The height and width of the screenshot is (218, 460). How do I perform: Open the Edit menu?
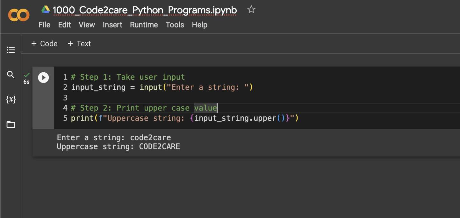tap(64, 25)
